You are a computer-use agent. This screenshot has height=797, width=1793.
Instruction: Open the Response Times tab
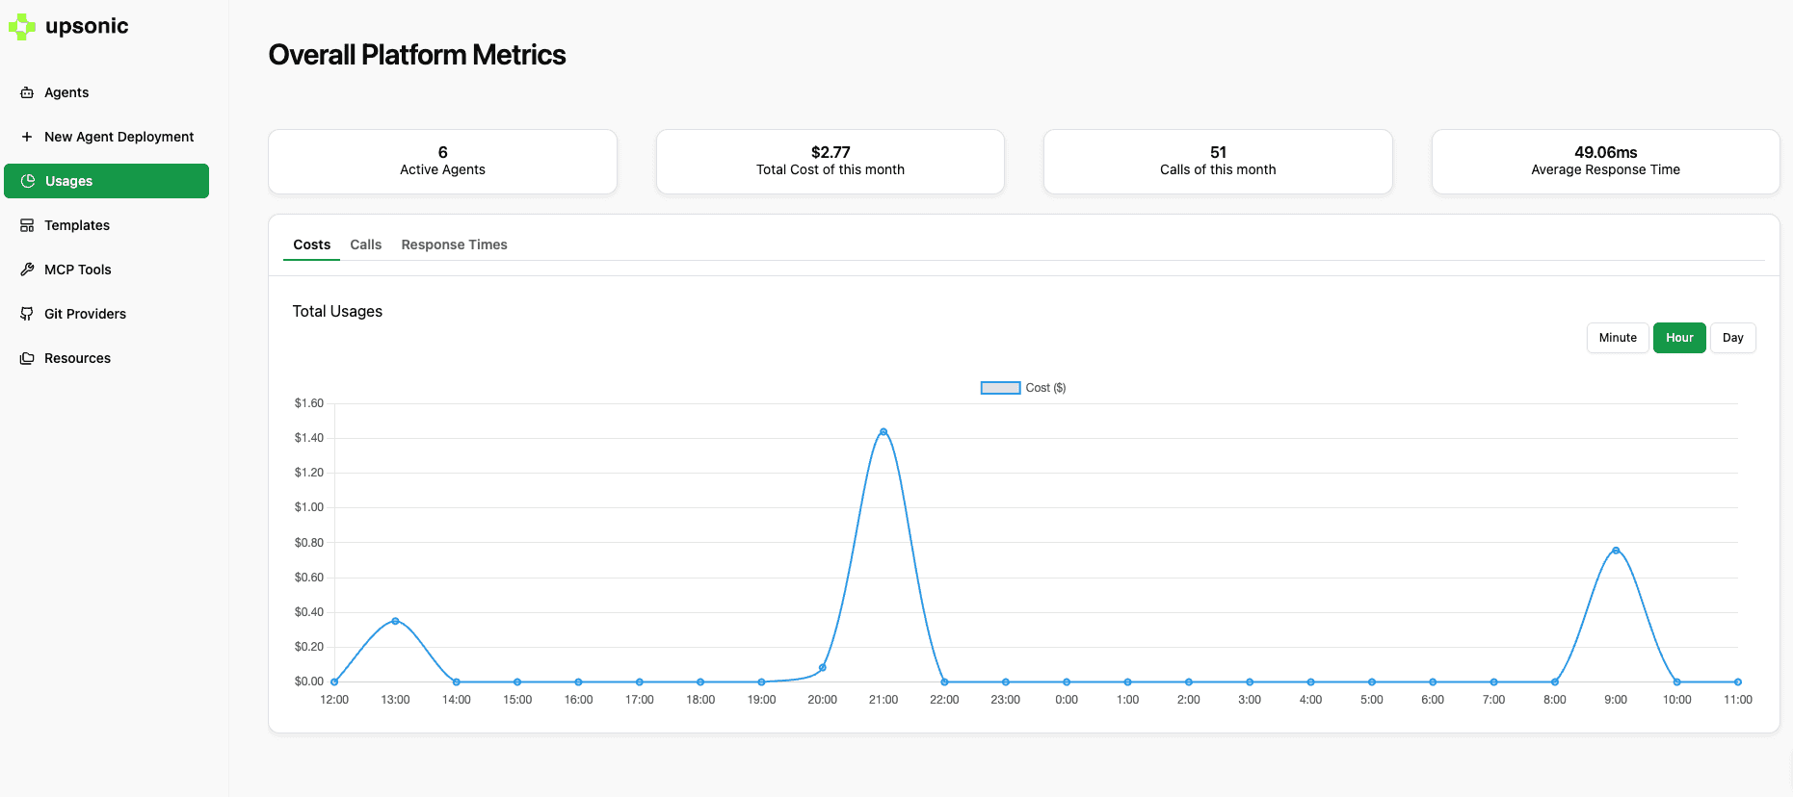[455, 244]
